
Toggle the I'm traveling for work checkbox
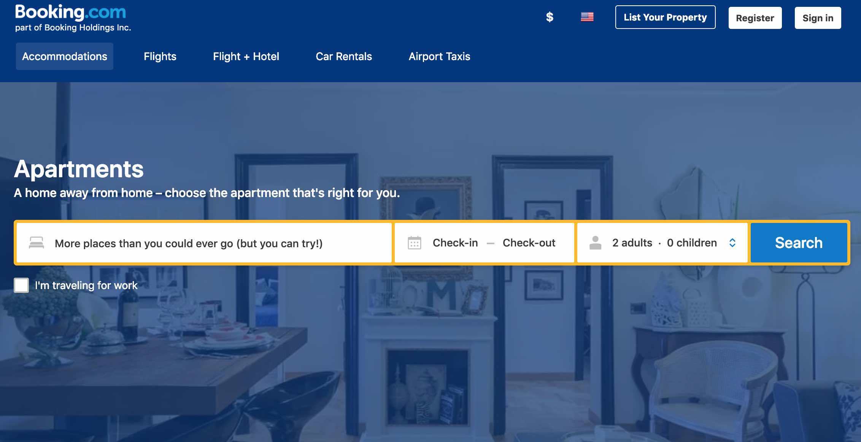pos(21,285)
